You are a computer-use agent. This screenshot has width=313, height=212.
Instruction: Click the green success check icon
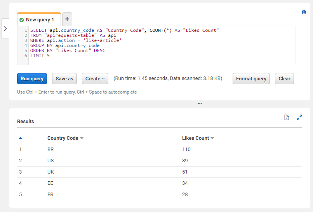pos(22,20)
